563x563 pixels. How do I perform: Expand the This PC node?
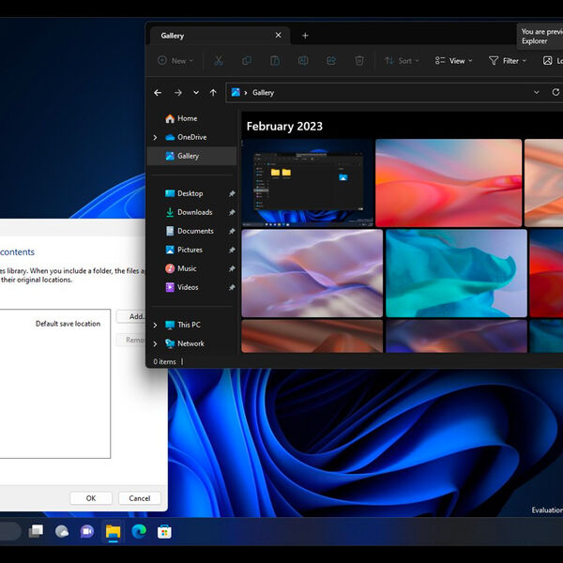[155, 325]
